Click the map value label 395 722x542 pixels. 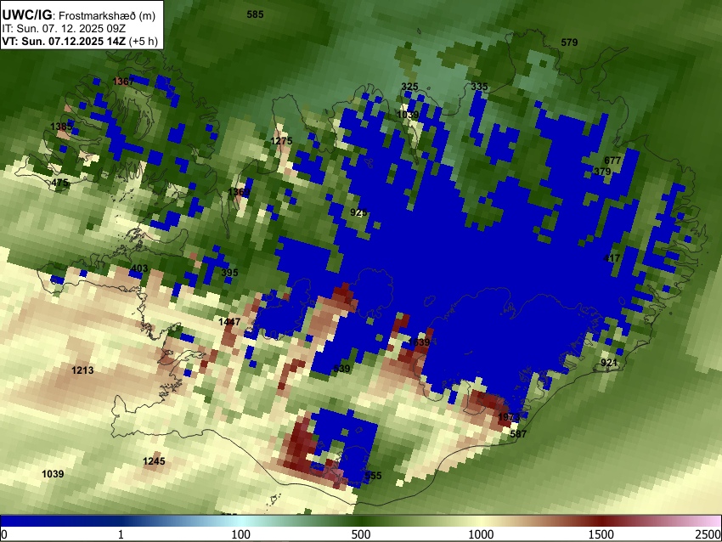[x=230, y=273]
